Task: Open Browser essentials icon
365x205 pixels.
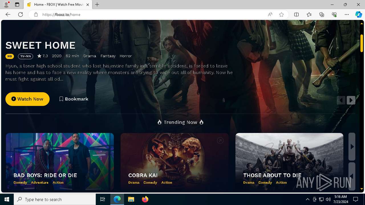Action: pyautogui.click(x=334, y=15)
